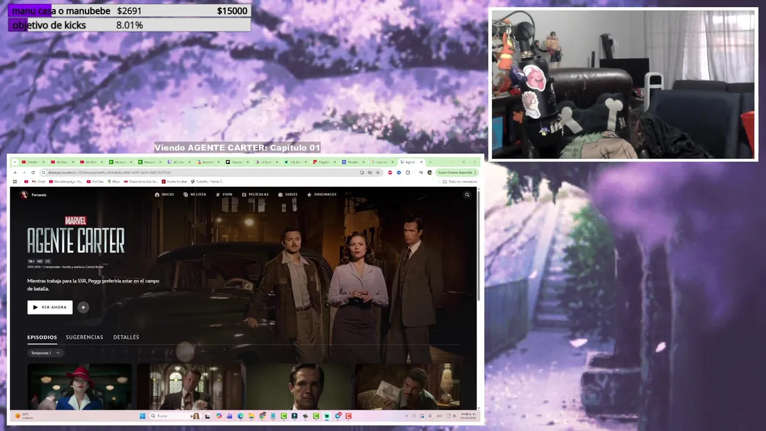
Task: Go to Inicio in Disney+ navigation
Action: [x=164, y=195]
